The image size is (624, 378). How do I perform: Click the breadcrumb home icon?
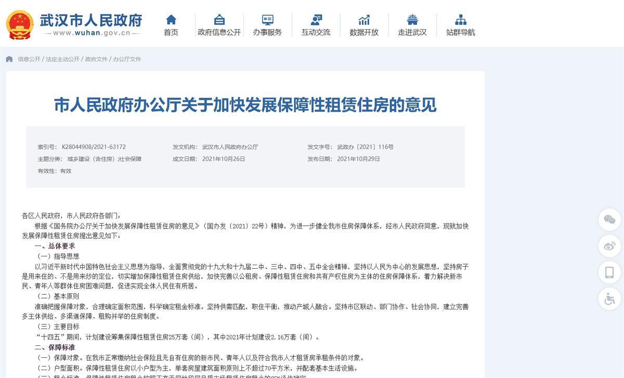point(9,59)
